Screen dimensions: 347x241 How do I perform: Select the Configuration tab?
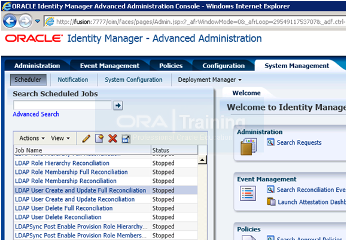[224, 66]
